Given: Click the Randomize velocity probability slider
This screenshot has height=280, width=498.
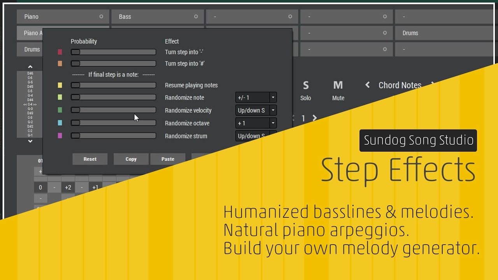Looking at the screenshot, I should click(113, 110).
